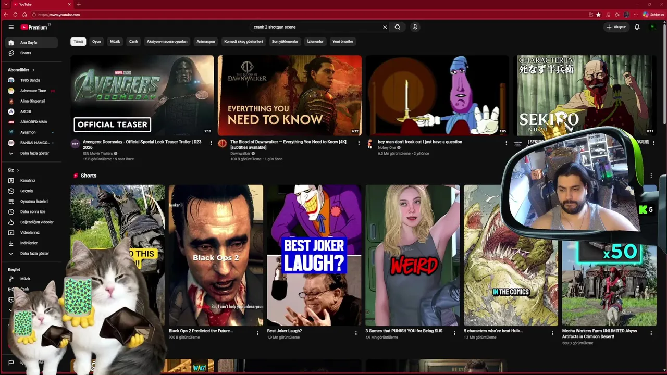
Task: Select the Tümü filter chip
Action: click(x=78, y=42)
